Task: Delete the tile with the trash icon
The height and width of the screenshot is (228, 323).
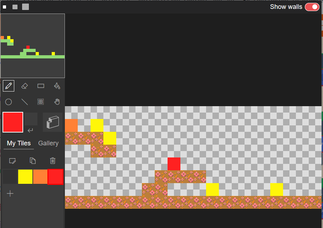Action: coord(52,161)
